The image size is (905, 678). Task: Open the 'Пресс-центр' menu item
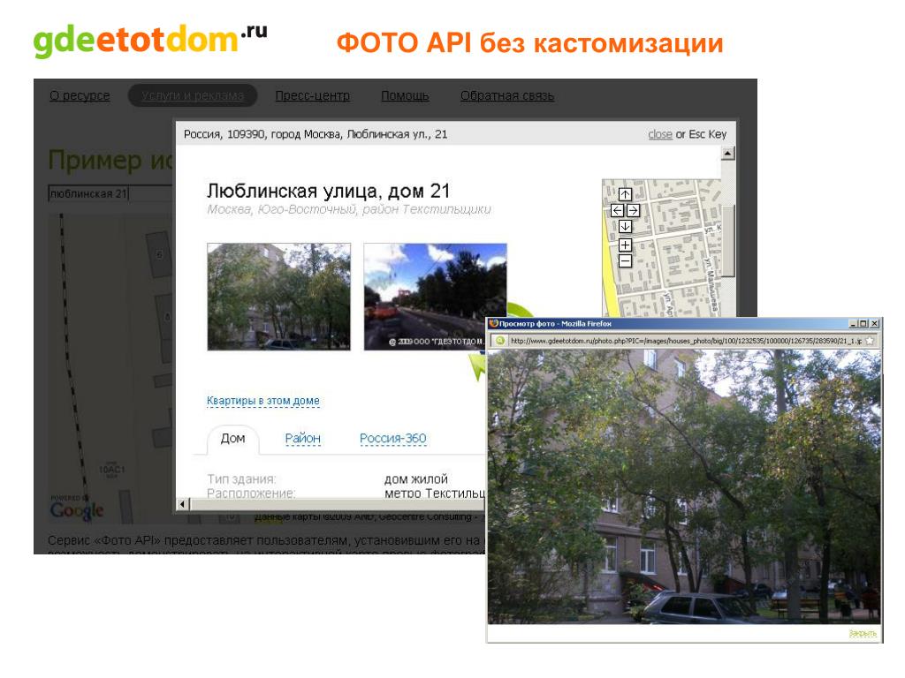coord(312,95)
